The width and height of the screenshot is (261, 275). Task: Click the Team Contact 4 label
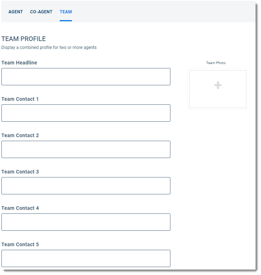[20, 208]
